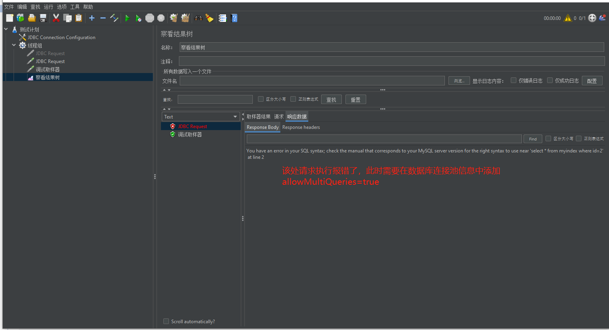Switch to the 请求 tab
609x330 pixels.
coord(279,117)
